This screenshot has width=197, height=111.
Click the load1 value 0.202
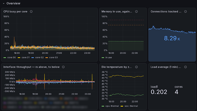[159, 92]
